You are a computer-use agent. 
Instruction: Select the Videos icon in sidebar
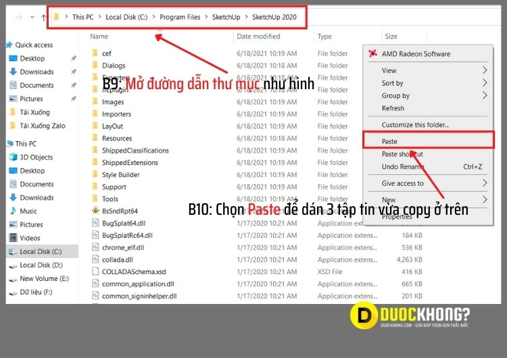[14, 238]
